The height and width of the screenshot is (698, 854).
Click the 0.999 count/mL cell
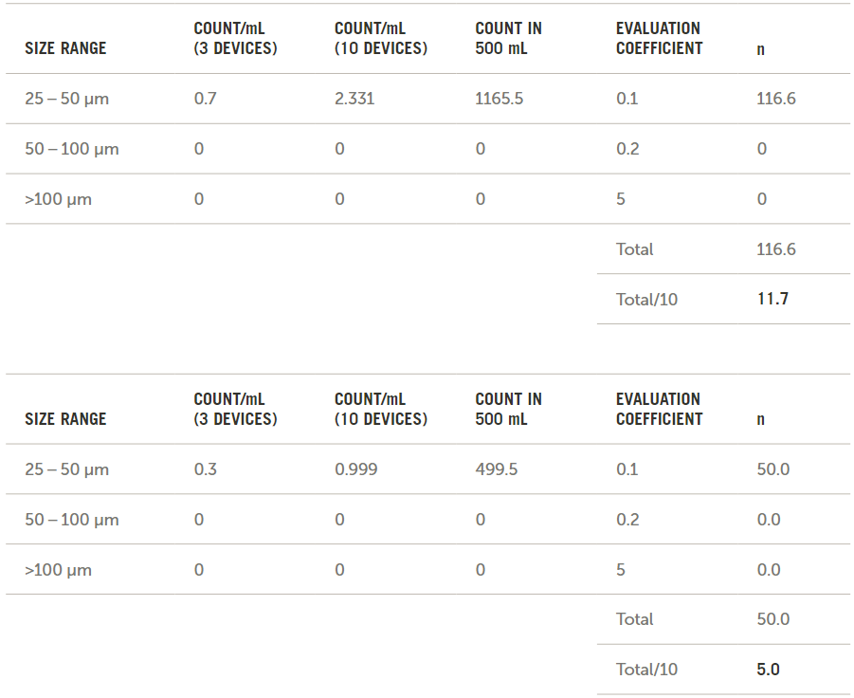356,469
